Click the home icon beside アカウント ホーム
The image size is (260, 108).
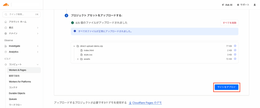point(6,22)
